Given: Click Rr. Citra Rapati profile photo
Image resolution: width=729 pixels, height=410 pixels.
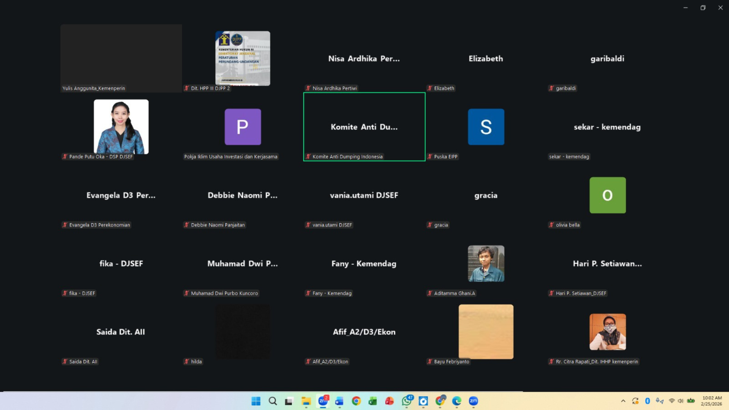Looking at the screenshot, I should [x=607, y=332].
